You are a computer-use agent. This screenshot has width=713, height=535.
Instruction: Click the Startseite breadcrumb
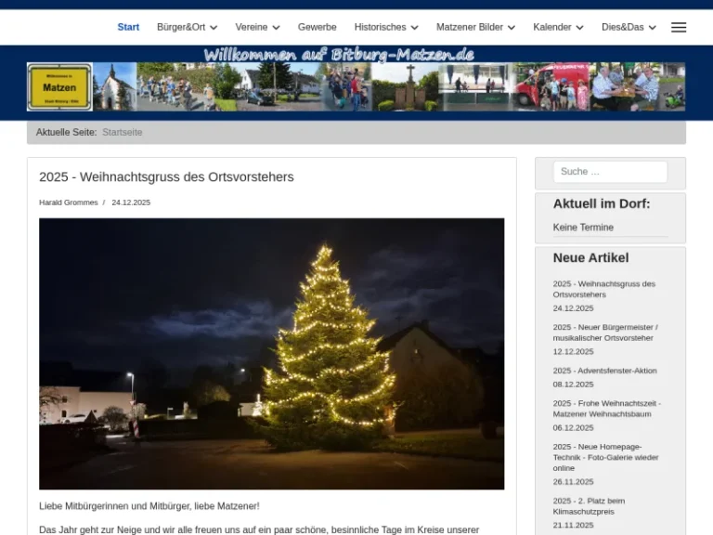(x=123, y=132)
